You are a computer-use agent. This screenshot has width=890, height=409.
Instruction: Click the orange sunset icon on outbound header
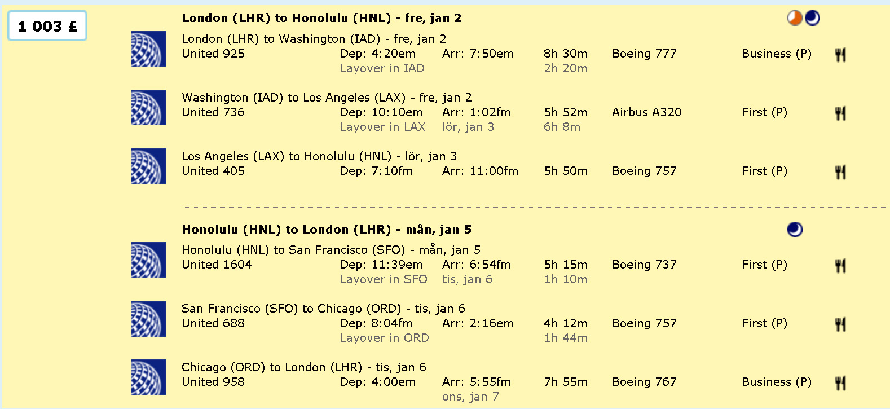point(795,18)
